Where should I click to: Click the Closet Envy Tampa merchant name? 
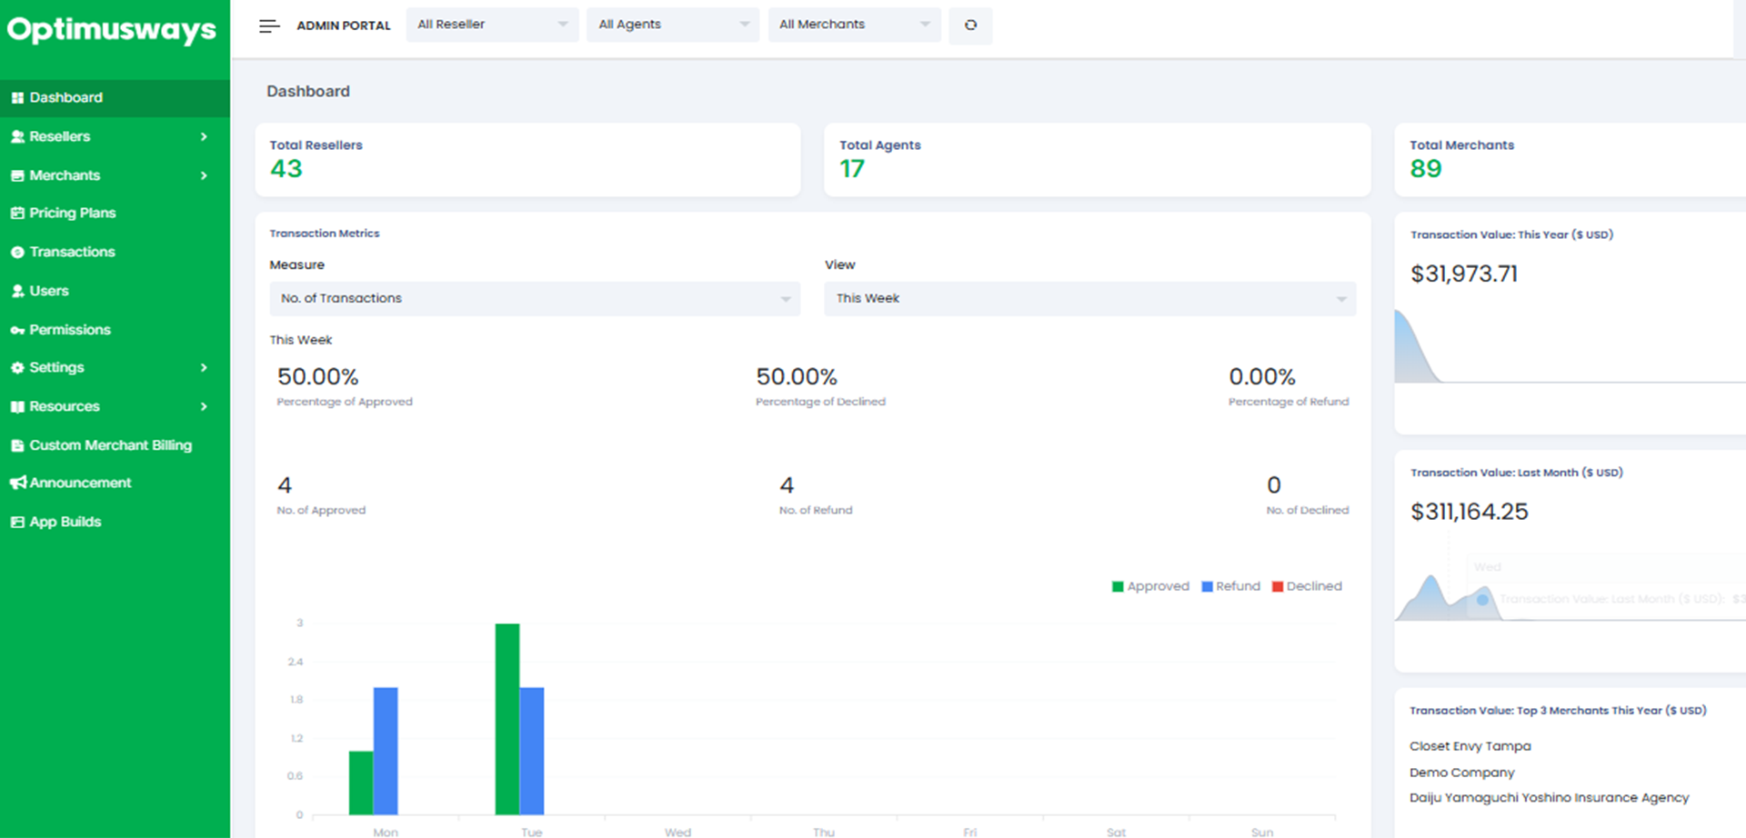pyautogui.click(x=1470, y=745)
